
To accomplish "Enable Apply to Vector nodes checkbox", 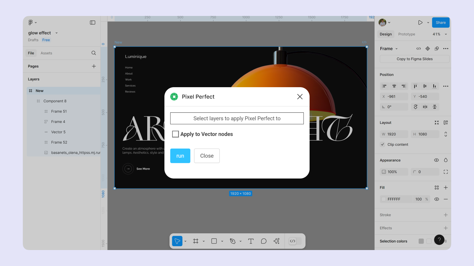I will click(175, 134).
